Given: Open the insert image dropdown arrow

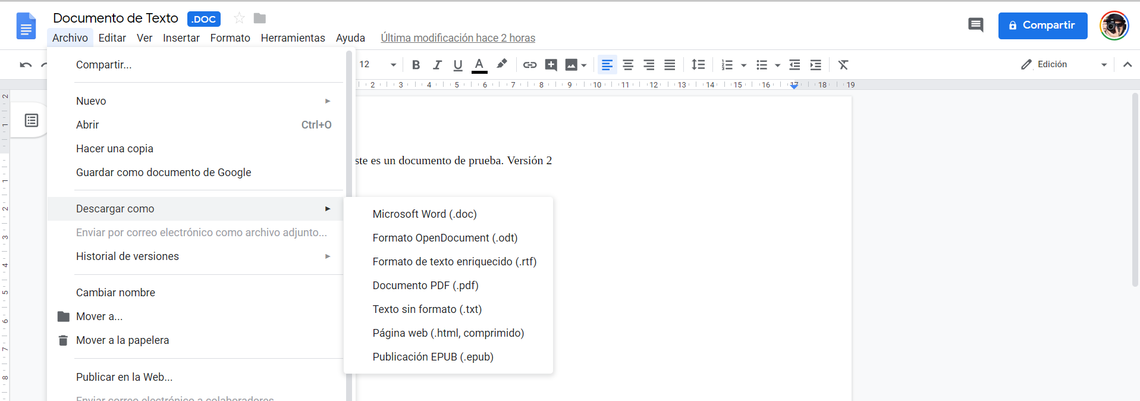Looking at the screenshot, I should tap(584, 65).
